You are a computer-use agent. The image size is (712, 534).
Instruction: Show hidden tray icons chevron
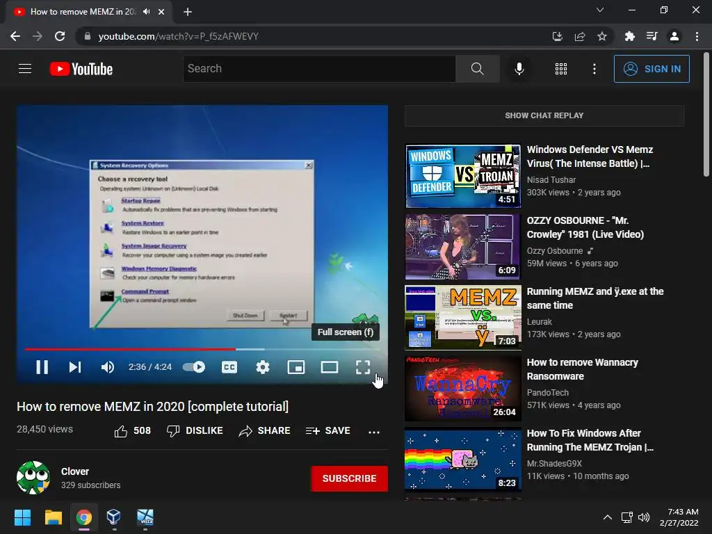608,517
